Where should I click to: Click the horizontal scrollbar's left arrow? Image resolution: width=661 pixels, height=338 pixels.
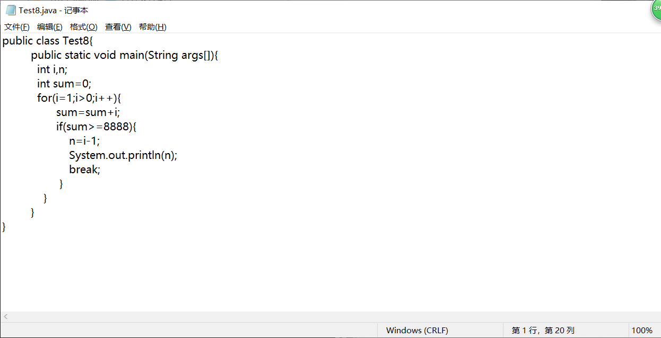tap(5, 317)
